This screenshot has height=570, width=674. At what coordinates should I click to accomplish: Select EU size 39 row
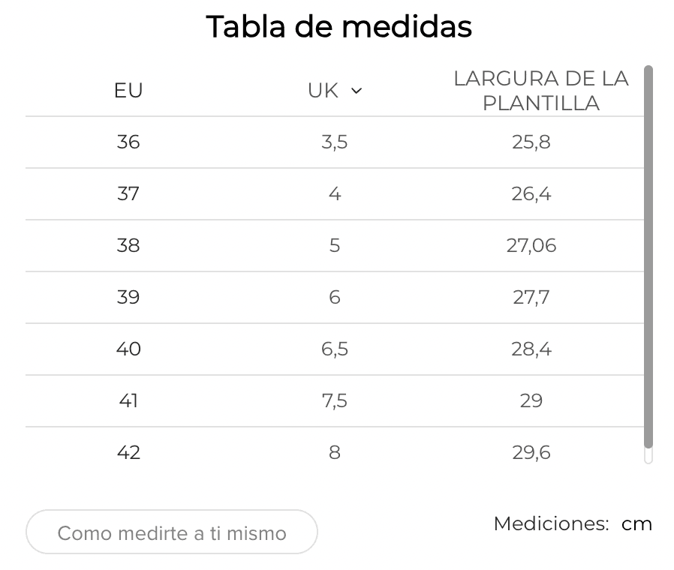pos(128,297)
